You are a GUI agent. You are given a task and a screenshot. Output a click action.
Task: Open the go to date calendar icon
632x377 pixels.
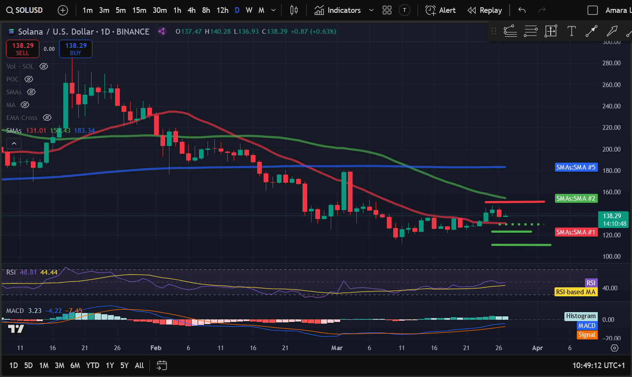tap(162, 365)
